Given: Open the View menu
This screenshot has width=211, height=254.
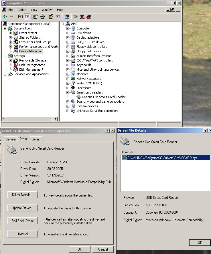Looking at the screenshot, I should coord(34,10).
